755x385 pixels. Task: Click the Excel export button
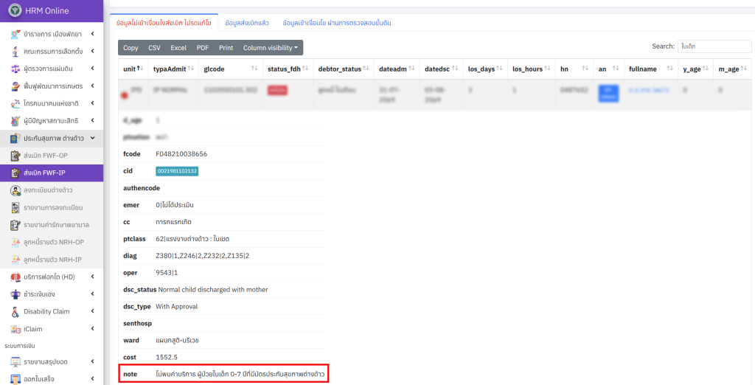point(178,48)
